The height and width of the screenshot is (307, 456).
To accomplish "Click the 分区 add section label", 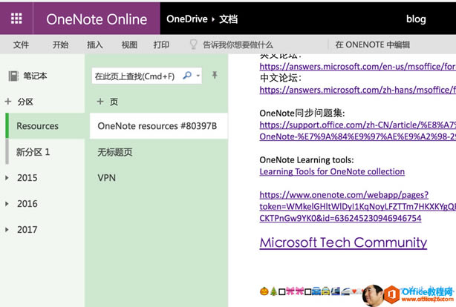I will point(25,102).
